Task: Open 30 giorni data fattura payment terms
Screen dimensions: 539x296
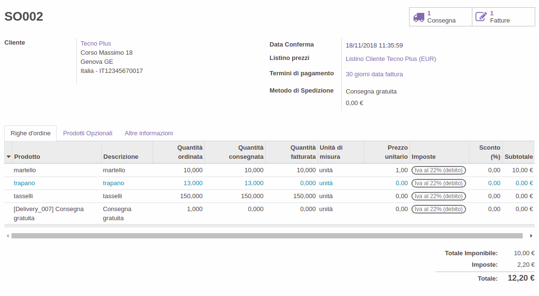Action: click(x=374, y=74)
